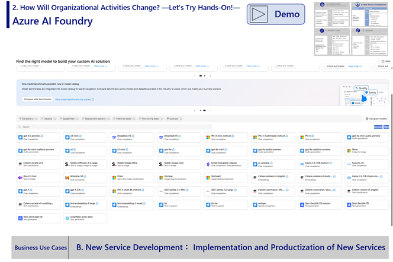Click the Compare with benchmarks button

point(38,100)
